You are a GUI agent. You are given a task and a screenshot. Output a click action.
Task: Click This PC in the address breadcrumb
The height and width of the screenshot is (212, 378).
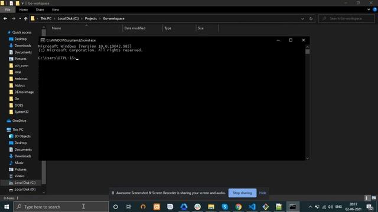point(46,18)
